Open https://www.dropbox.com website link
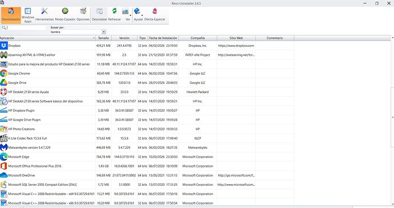The image size is (394, 208). click(x=236, y=46)
